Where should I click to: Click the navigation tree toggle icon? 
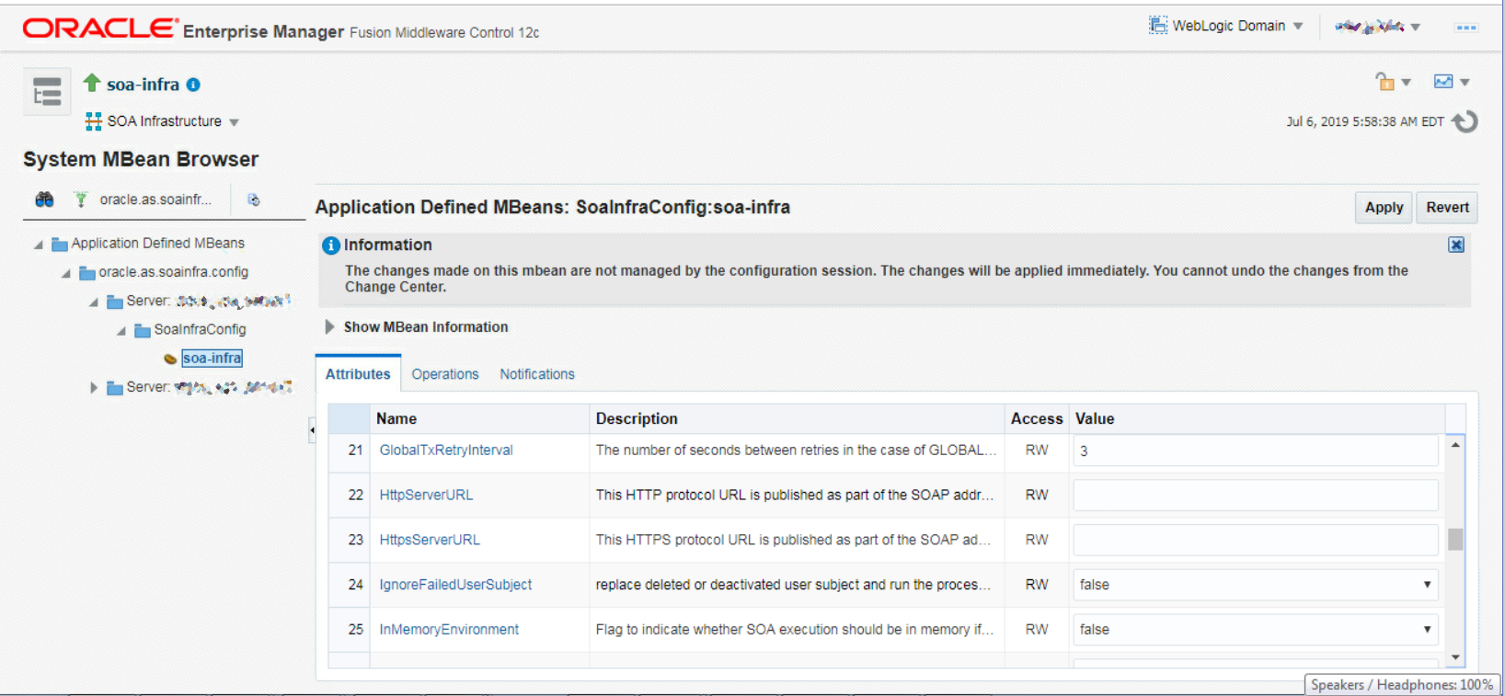(x=46, y=92)
